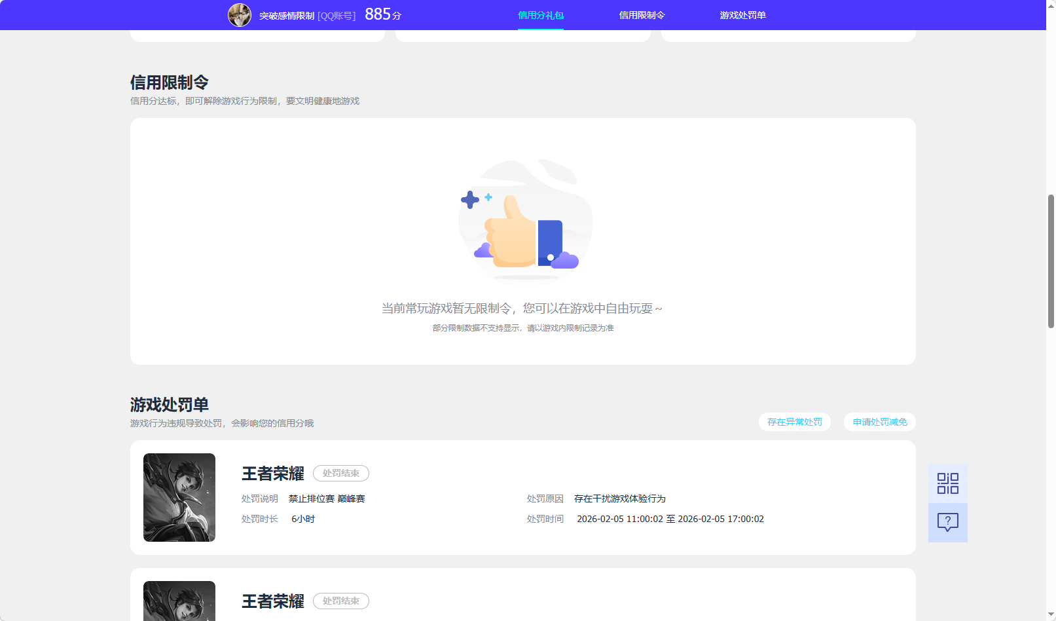
Task: Click the 申请处罚减免 button
Action: click(879, 422)
